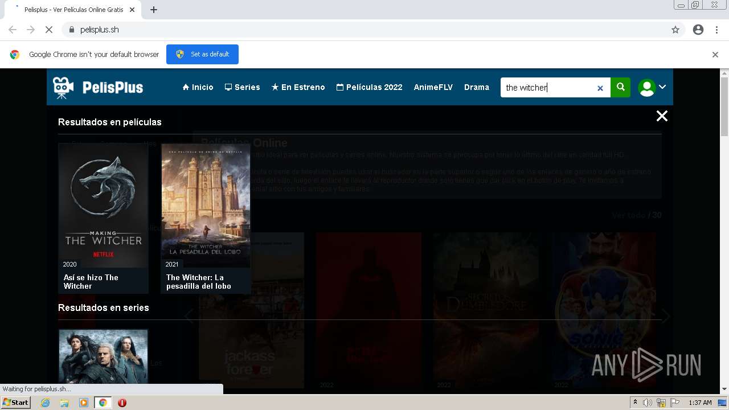Click the volume speaker tray icon
The width and height of the screenshot is (729, 410).
(x=648, y=403)
